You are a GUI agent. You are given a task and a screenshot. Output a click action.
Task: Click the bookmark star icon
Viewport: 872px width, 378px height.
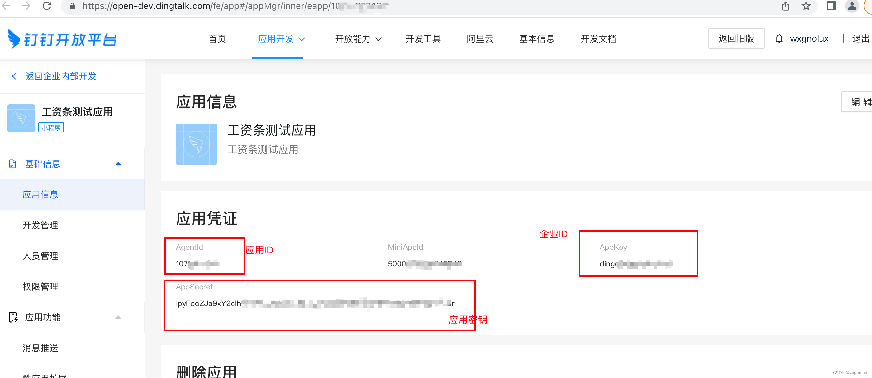point(806,6)
